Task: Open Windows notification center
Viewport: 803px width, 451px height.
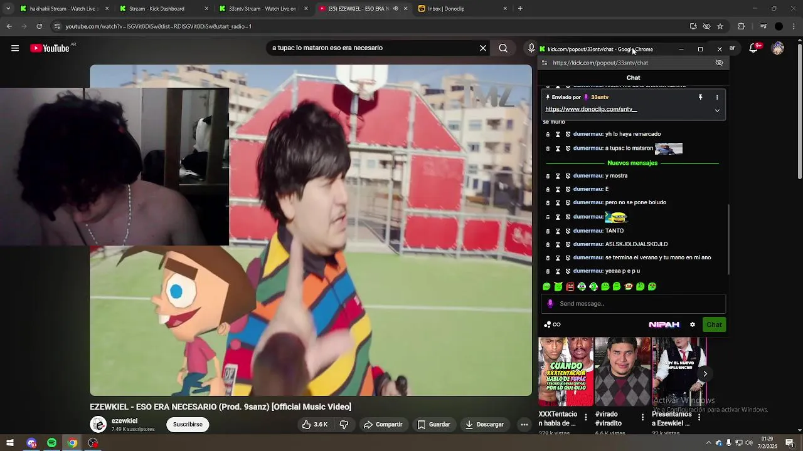Action: coord(790,443)
